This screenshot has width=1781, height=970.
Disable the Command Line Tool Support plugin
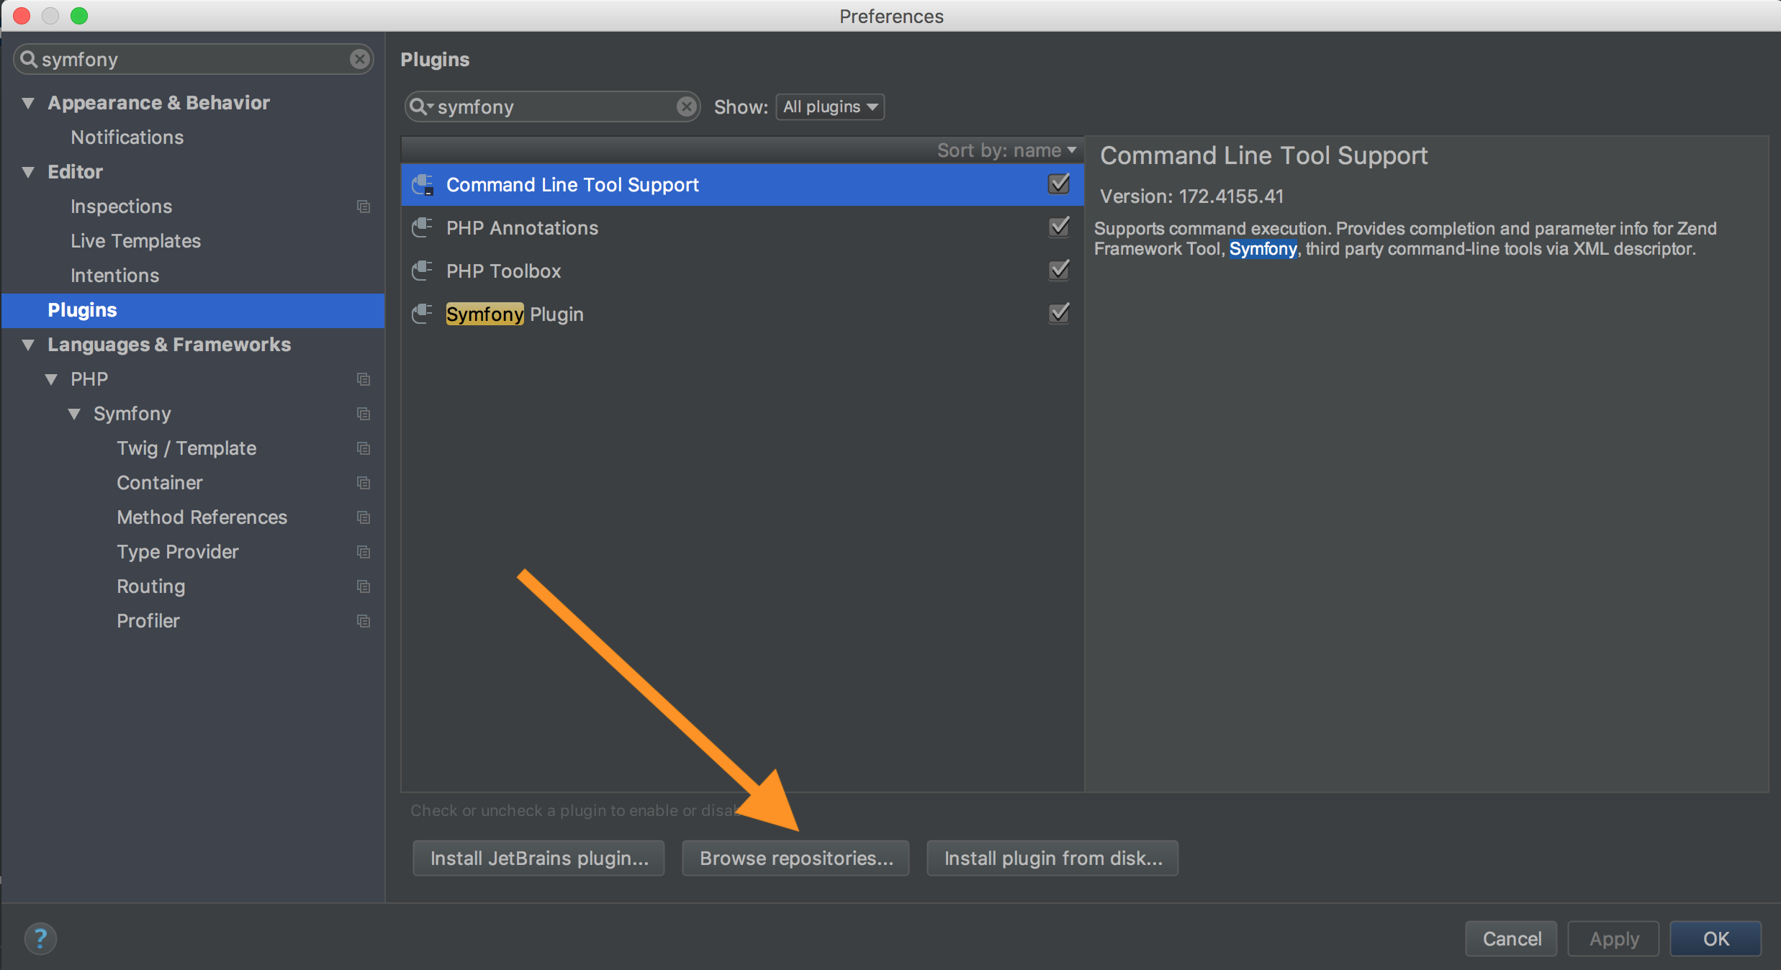(x=1058, y=184)
